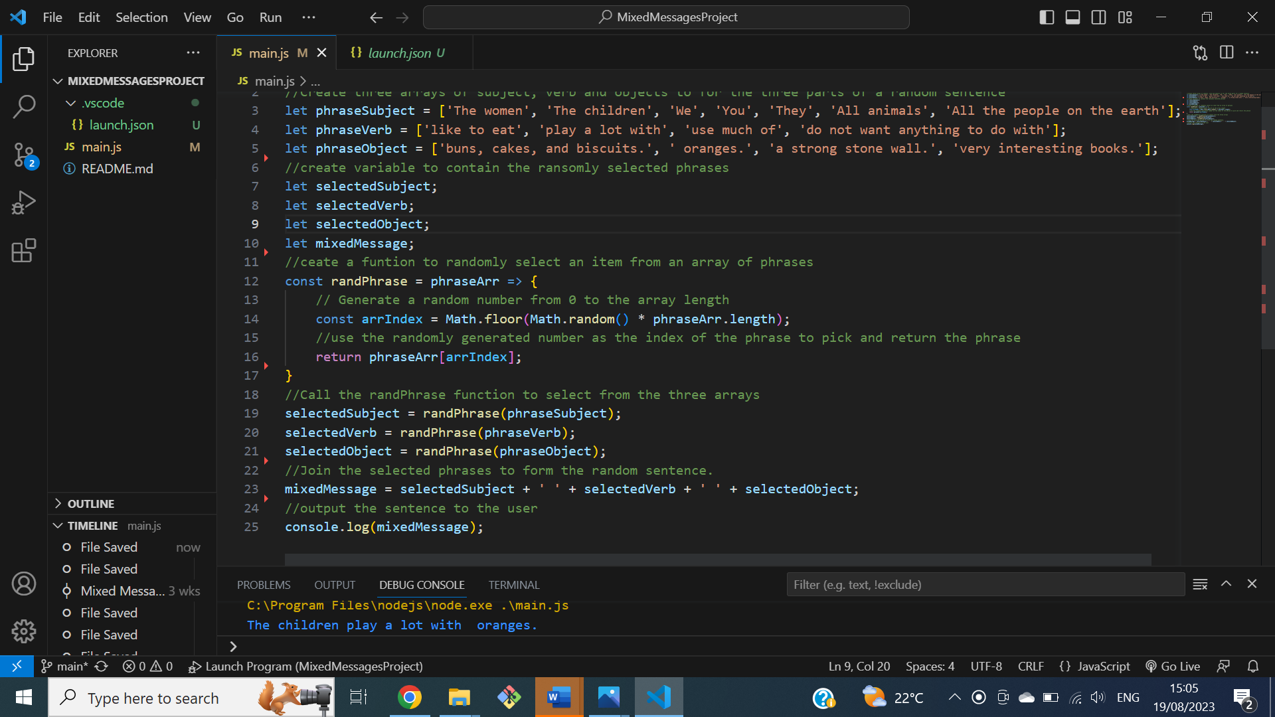Screen dimensions: 1275x717
Task: Select DEBUG CONSOLE panel tab
Action: pos(422,585)
